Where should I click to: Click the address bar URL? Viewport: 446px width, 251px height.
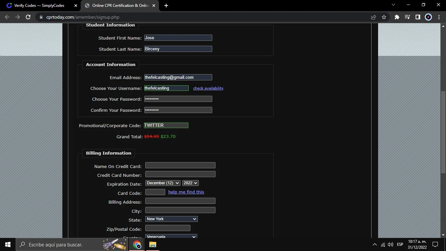coord(83,17)
